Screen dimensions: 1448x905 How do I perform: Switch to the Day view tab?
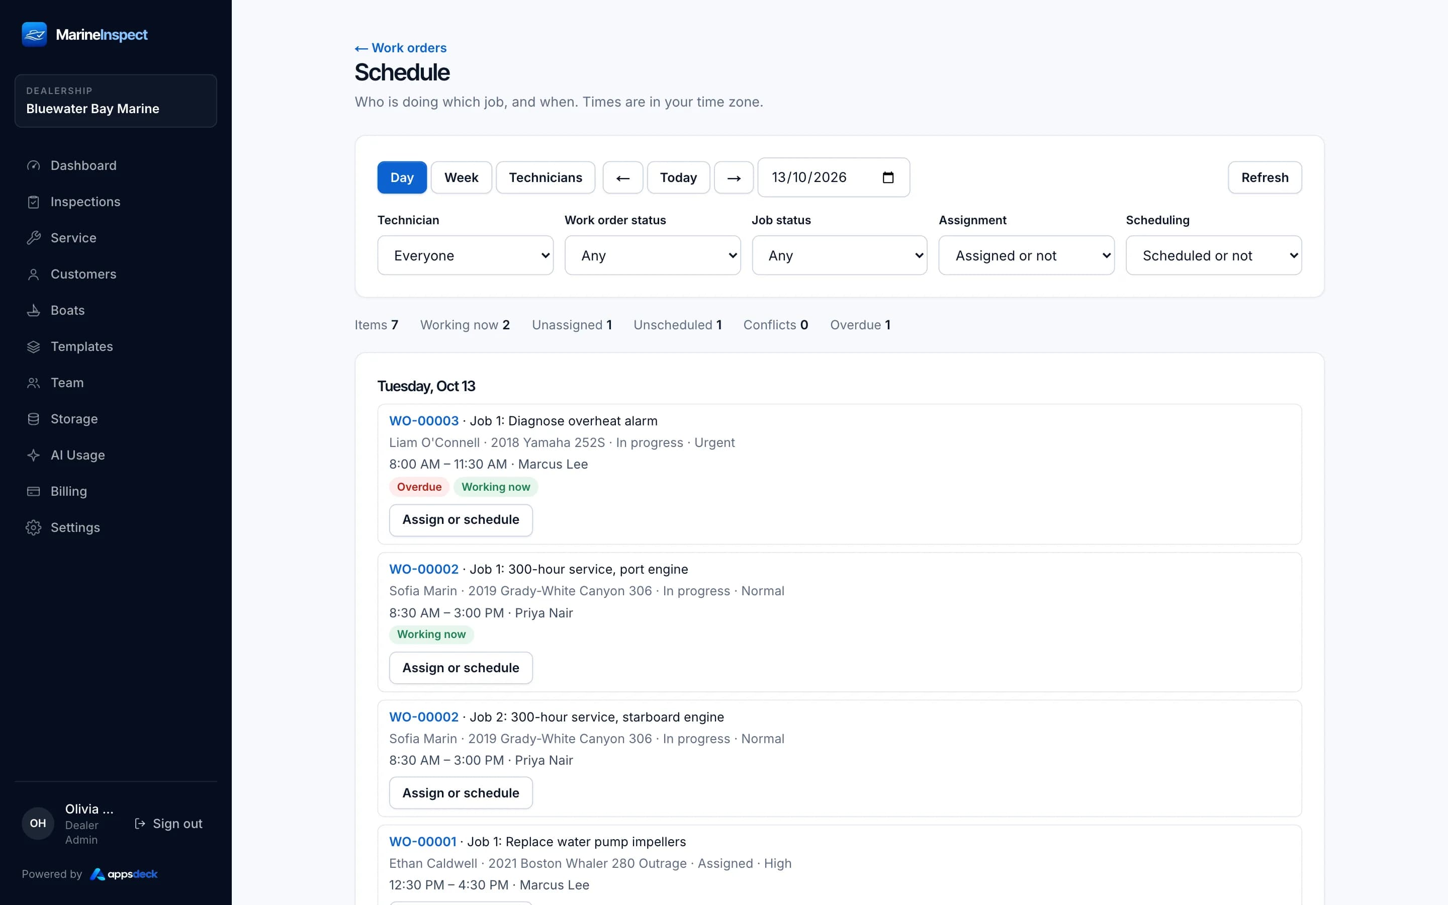coord(402,177)
